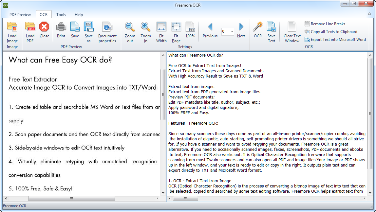Click the text pane scroll down arrow
This screenshot has width=376, height=212.
[370, 193]
